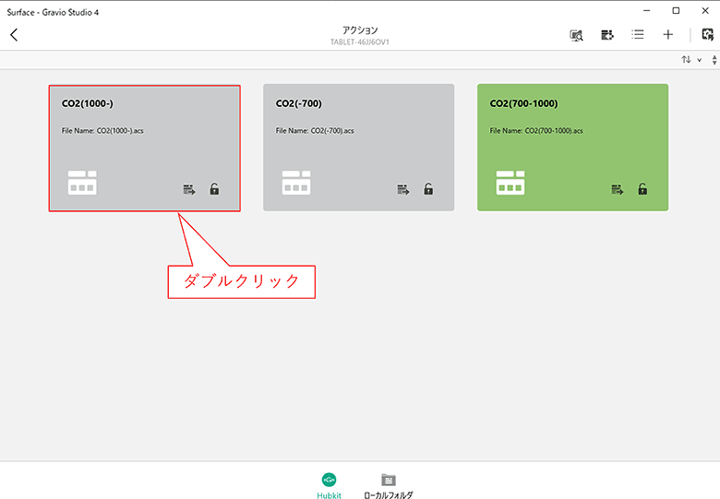Add a new action with plus icon
Viewport: 720px width, 499px height.
point(668,34)
